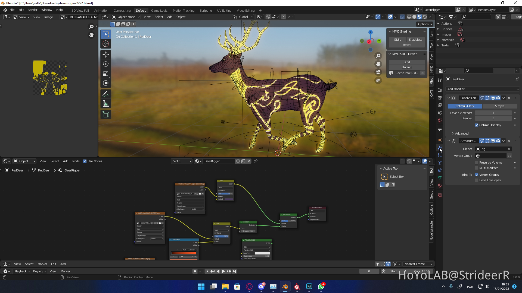Screen dimensions: 522x293
Task: Open the Object Mode dropdown
Action: (126, 17)
